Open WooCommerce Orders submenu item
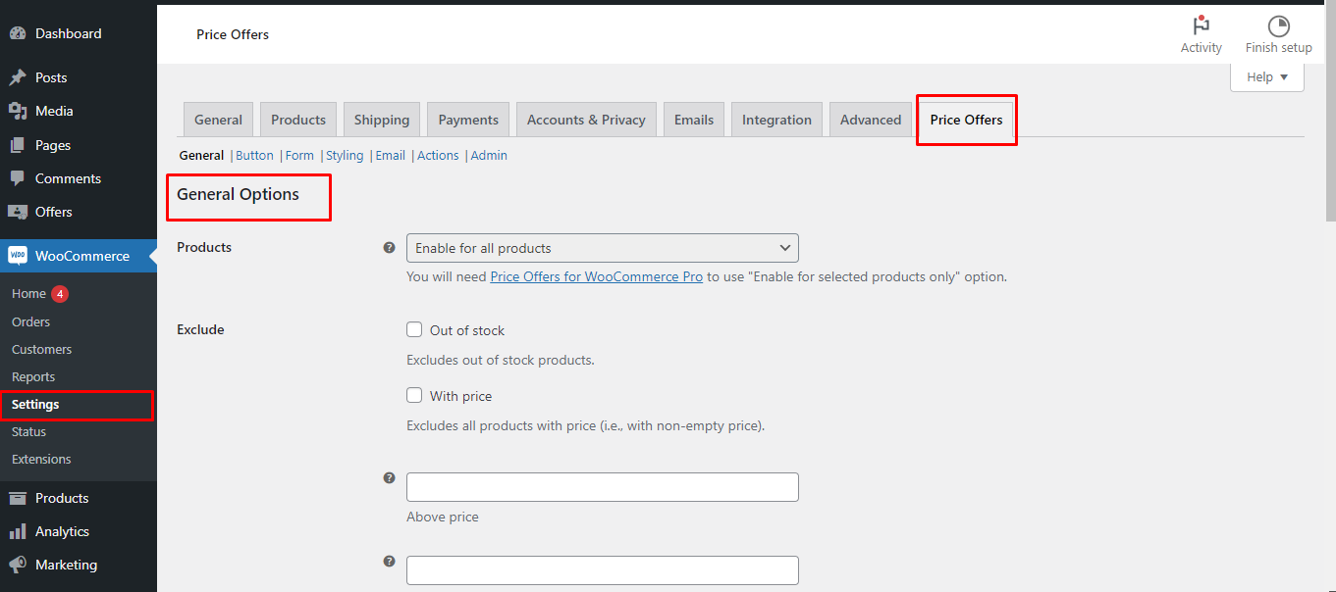 [30, 321]
